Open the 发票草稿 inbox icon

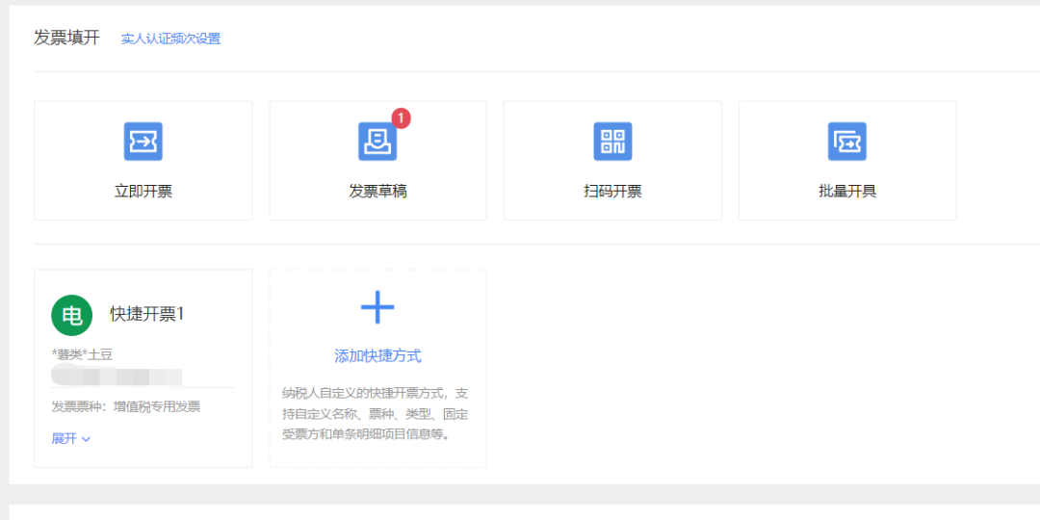pos(377,142)
